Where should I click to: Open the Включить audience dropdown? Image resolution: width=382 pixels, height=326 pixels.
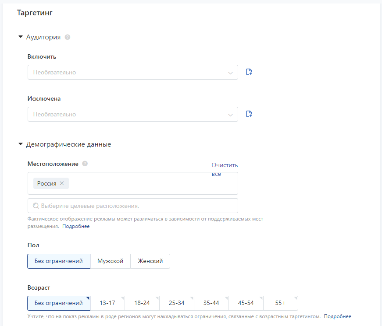132,72
